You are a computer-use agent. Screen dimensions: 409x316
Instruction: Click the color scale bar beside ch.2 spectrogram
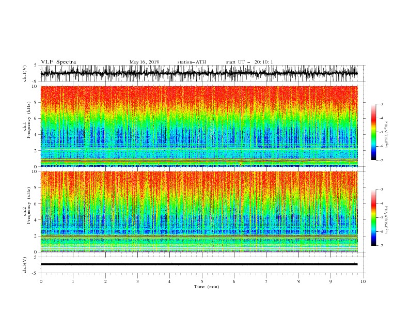point(373,217)
